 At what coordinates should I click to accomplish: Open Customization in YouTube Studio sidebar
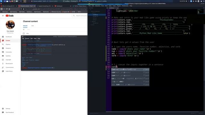click(10, 67)
